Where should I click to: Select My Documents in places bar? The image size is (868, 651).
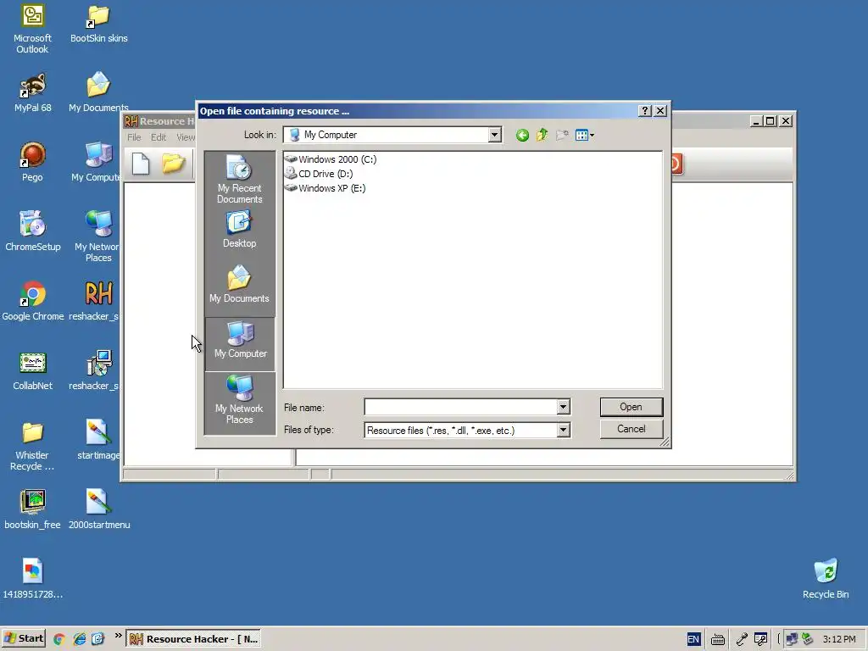(x=239, y=284)
